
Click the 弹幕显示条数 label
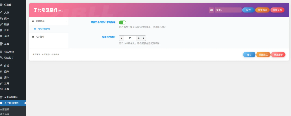[x=109, y=37]
